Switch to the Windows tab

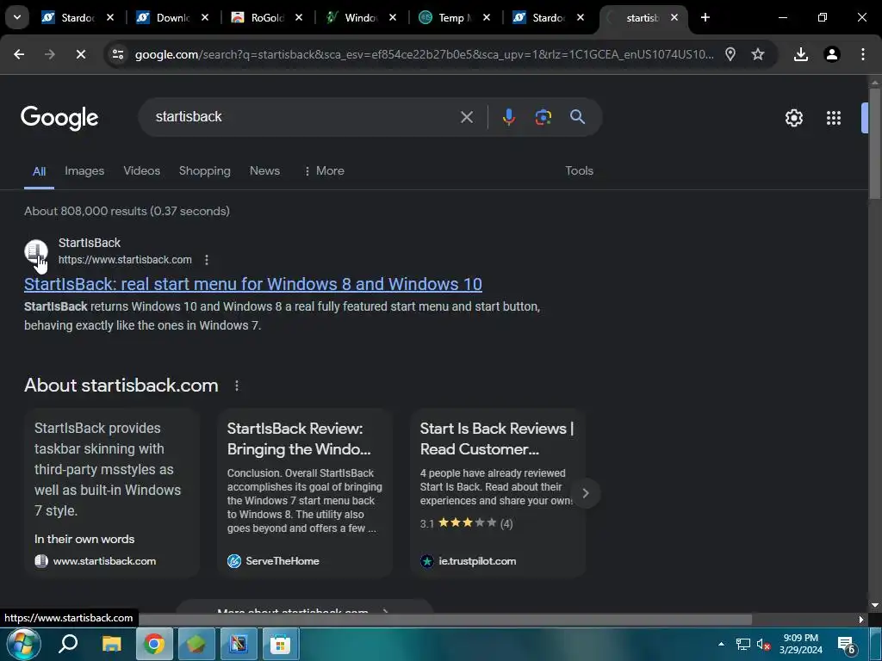[x=360, y=17]
